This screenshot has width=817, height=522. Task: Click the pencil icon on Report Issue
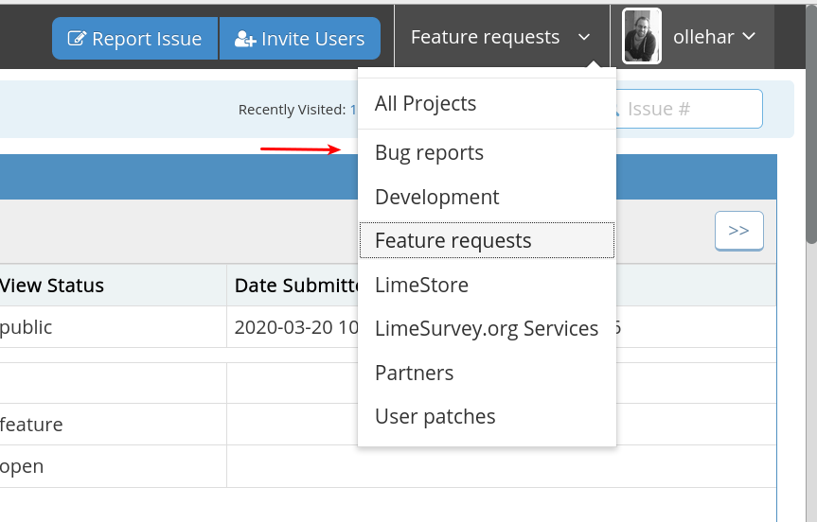(77, 39)
